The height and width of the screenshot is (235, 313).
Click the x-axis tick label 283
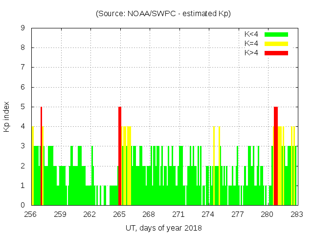pyautogui.click(x=296, y=214)
